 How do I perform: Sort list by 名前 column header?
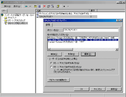coord(63,10)
